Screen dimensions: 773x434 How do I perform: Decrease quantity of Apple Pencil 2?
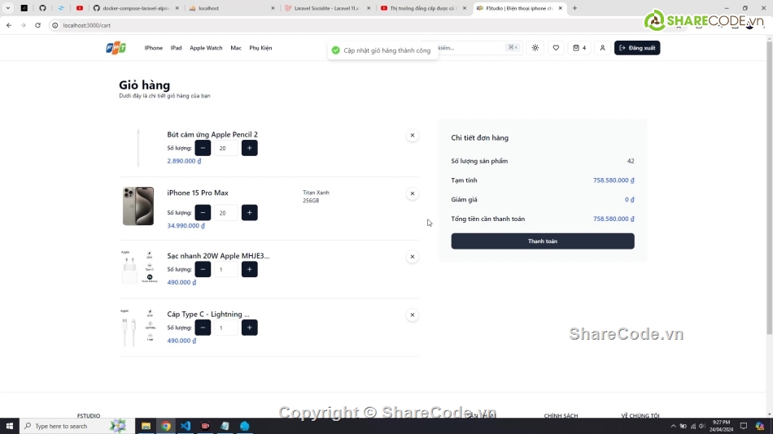click(203, 148)
